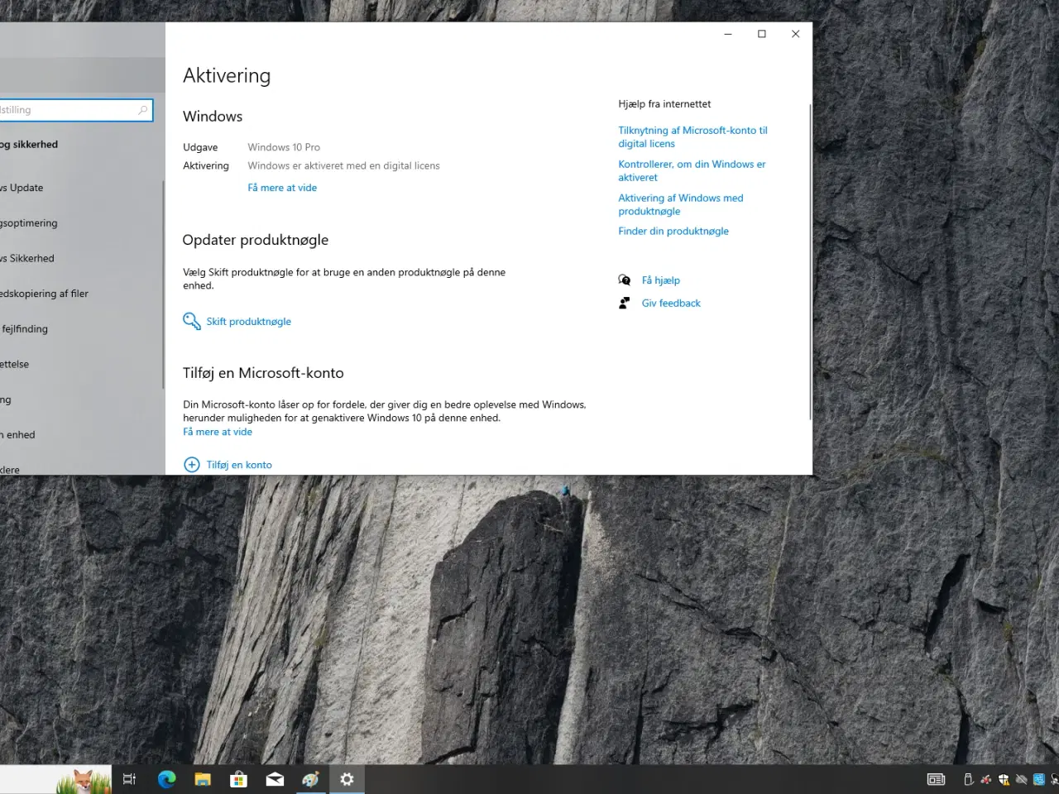Click the feedback icon beside Giv feedback
This screenshot has width=1059, height=794.
[625, 303]
